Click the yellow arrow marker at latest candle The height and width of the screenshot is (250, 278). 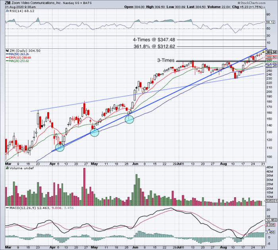263,52
